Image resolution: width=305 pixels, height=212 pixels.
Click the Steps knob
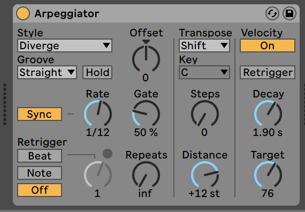204,113
